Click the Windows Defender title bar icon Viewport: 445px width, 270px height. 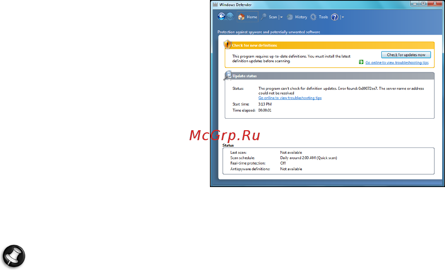tap(215, 5)
